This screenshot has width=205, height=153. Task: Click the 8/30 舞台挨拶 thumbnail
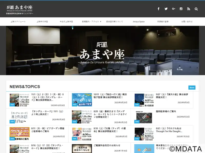82,134
